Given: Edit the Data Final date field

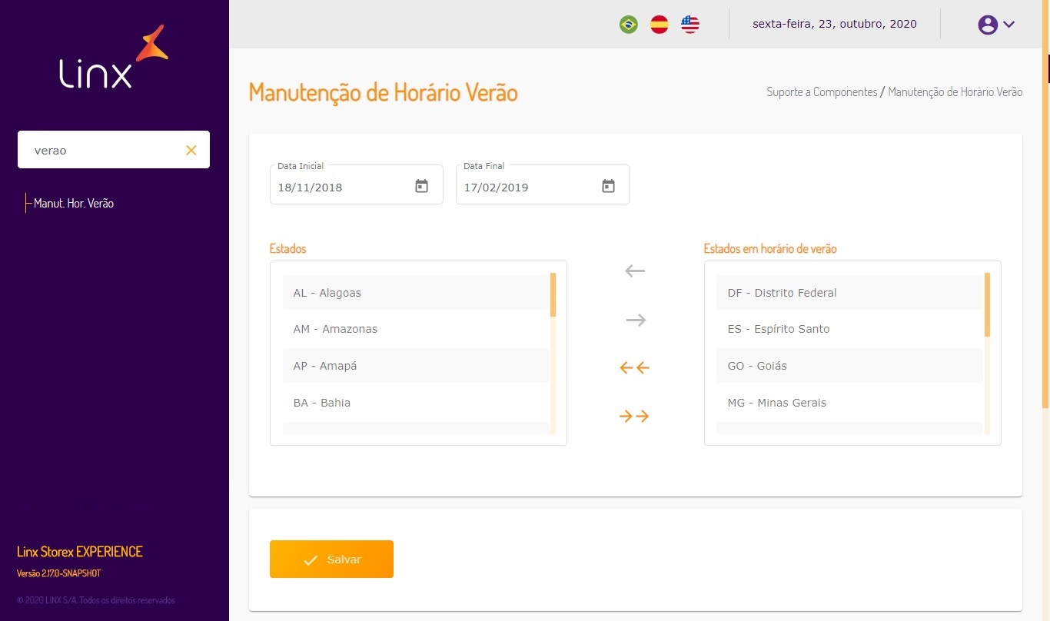Looking at the screenshot, I should point(543,184).
